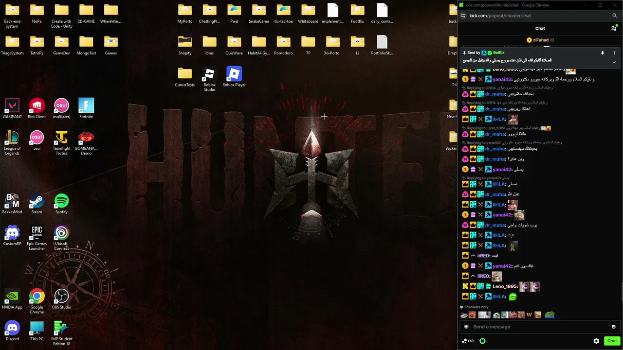Click Leno_1995 username in bottom chat row
This screenshot has width=623, height=350.
pos(505,286)
